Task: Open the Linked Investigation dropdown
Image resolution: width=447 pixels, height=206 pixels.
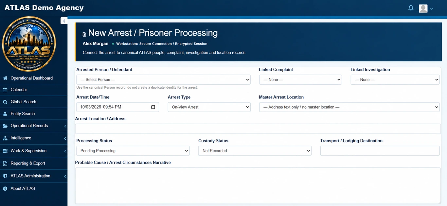Action: [395, 79]
